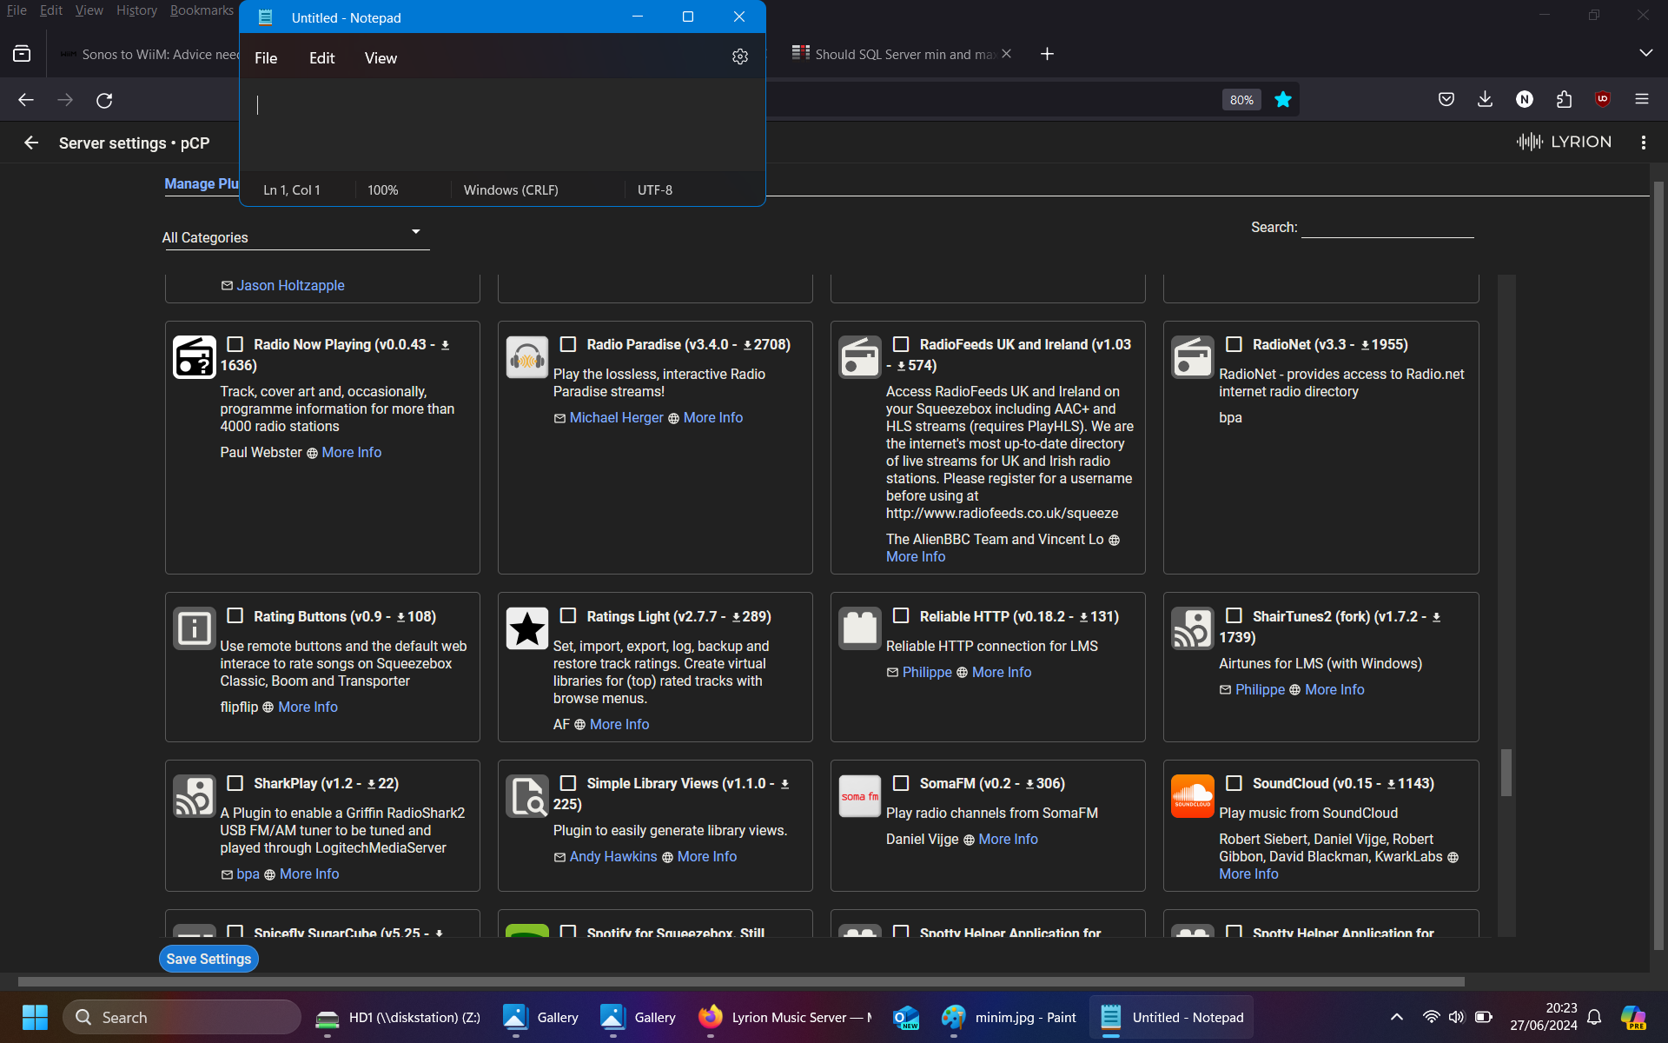Open the 80% zoom level indicator
This screenshot has height=1043, width=1668.
pos(1241,100)
